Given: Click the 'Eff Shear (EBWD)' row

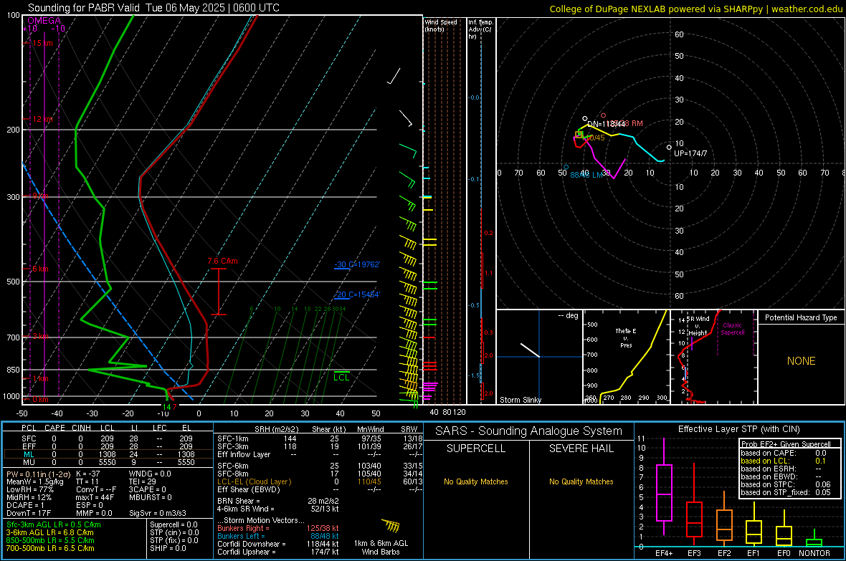Looking at the screenshot, I should pos(320,489).
